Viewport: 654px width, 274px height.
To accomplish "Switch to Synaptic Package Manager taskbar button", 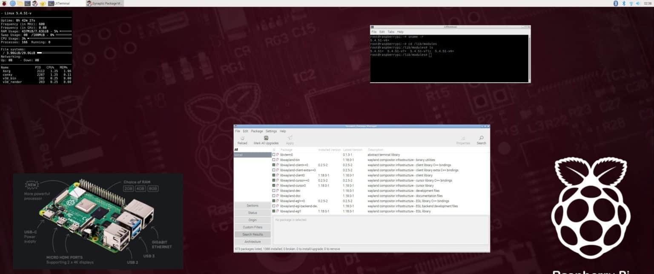I will 104,3.
